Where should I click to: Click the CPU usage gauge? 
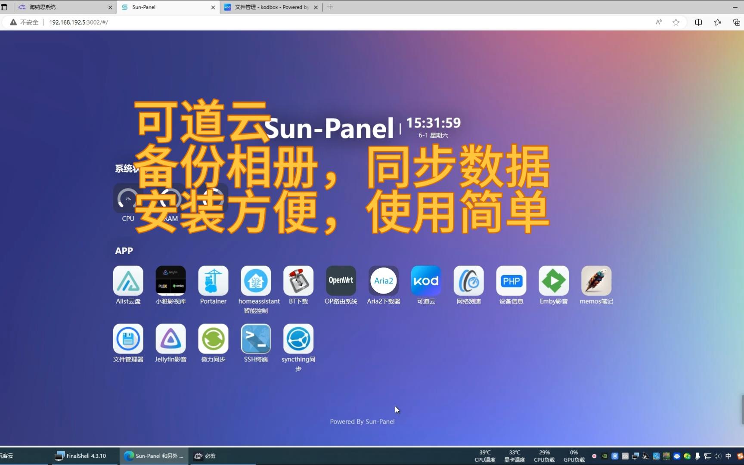click(x=128, y=199)
